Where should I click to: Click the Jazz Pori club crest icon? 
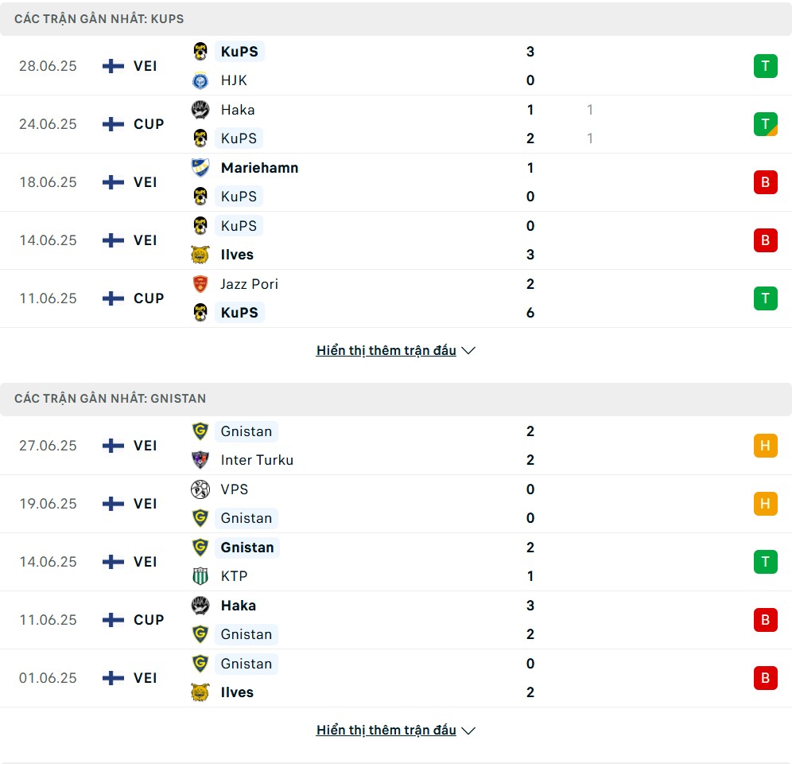click(200, 284)
